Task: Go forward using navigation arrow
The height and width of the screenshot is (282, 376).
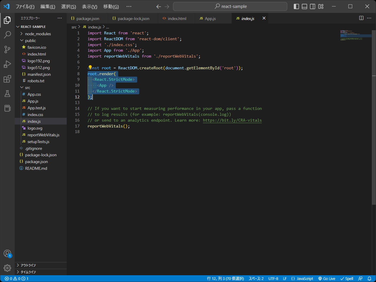Action: 167,6
